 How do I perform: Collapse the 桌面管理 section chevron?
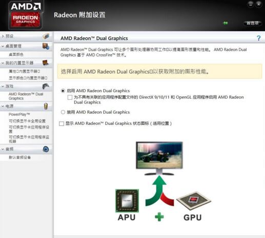(3, 46)
